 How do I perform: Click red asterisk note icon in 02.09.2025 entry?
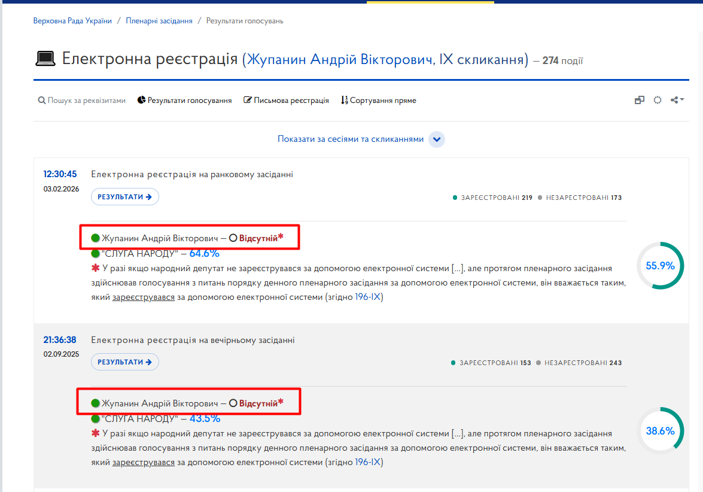pyautogui.click(x=95, y=433)
